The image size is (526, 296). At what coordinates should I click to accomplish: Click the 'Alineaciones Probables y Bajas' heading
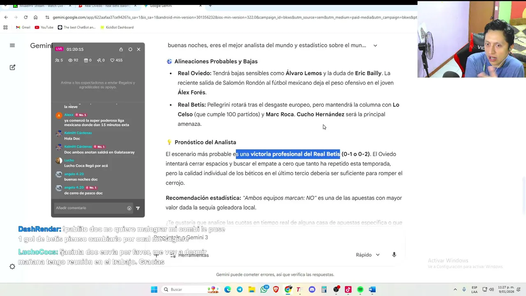(216, 61)
